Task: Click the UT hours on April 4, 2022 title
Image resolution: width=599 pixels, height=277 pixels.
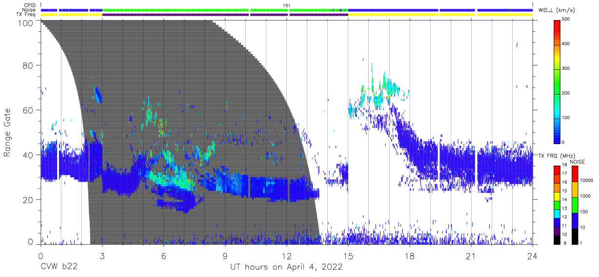Action: click(286, 267)
